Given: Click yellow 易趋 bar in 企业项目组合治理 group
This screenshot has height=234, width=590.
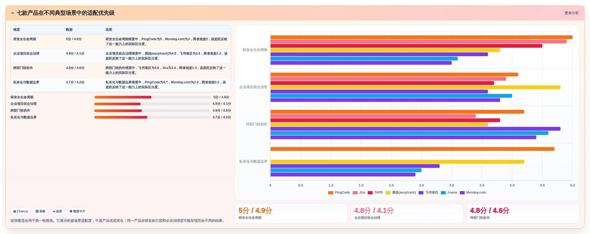Looking at the screenshot, I should (415, 87).
